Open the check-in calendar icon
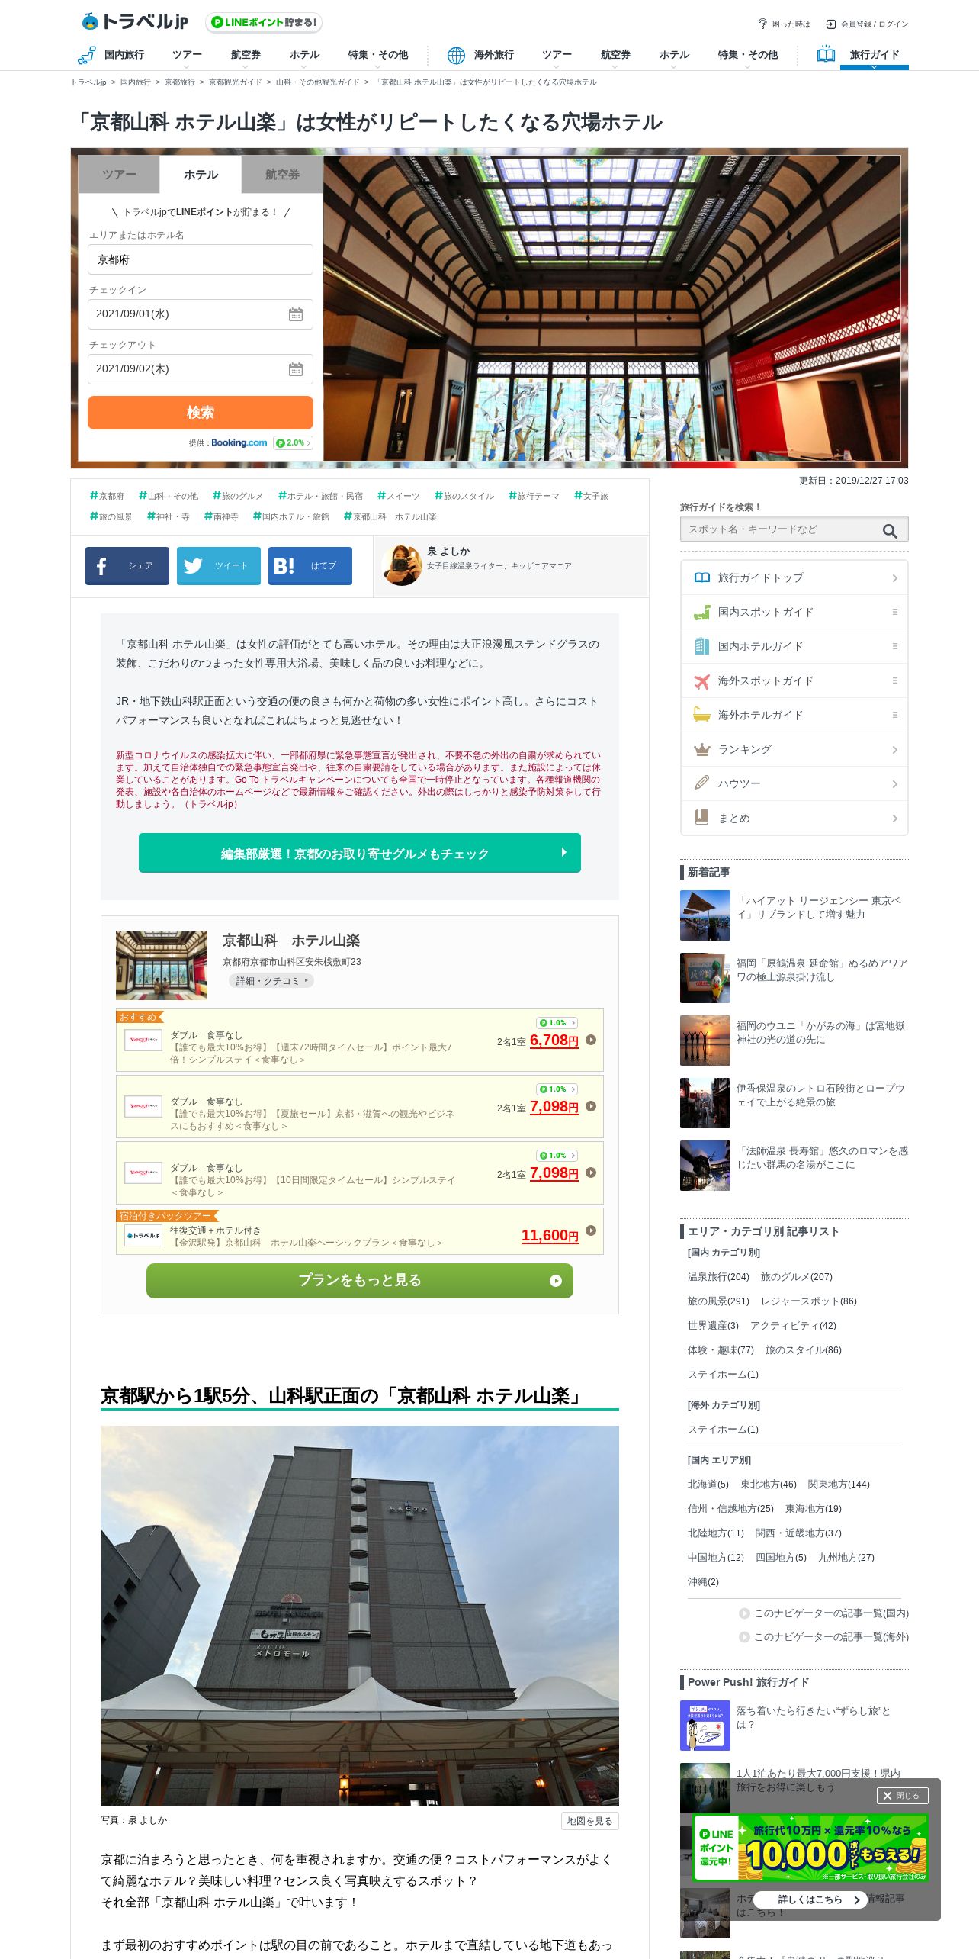This screenshot has height=1959, width=979. [x=296, y=314]
